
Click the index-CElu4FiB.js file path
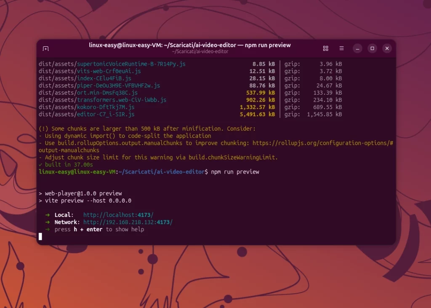85,78
